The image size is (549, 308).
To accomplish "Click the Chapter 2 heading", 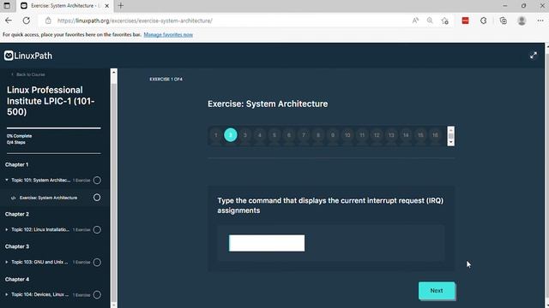I will (17, 214).
